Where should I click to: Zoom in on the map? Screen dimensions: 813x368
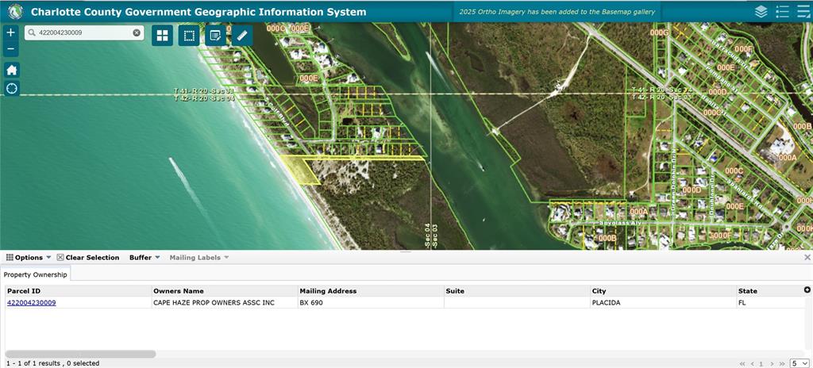coord(11,33)
